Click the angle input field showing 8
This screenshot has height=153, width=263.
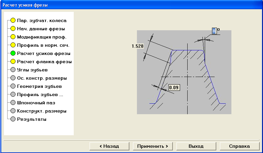(214, 31)
